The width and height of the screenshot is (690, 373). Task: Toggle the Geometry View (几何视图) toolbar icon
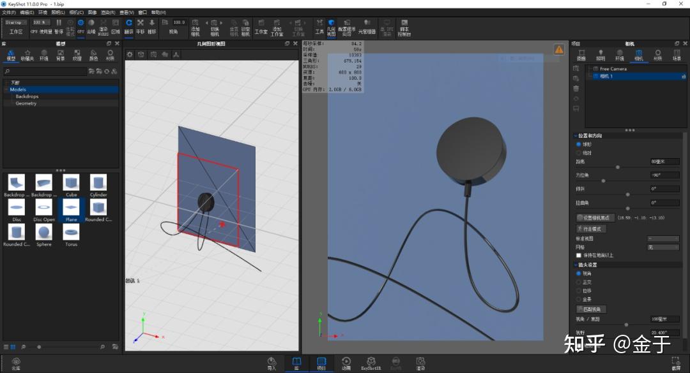click(331, 24)
